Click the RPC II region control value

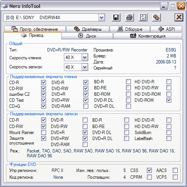57,170
